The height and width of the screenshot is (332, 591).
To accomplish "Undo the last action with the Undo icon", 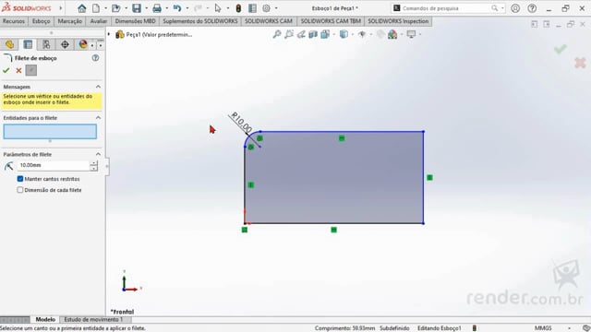I will tap(177, 8).
